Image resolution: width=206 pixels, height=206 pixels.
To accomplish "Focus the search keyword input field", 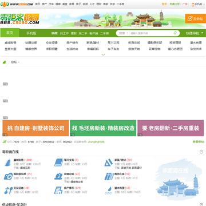I will tap(150, 33).
